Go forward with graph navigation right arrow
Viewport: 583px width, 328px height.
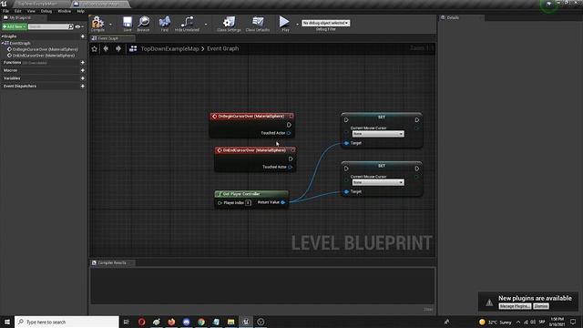118,48
